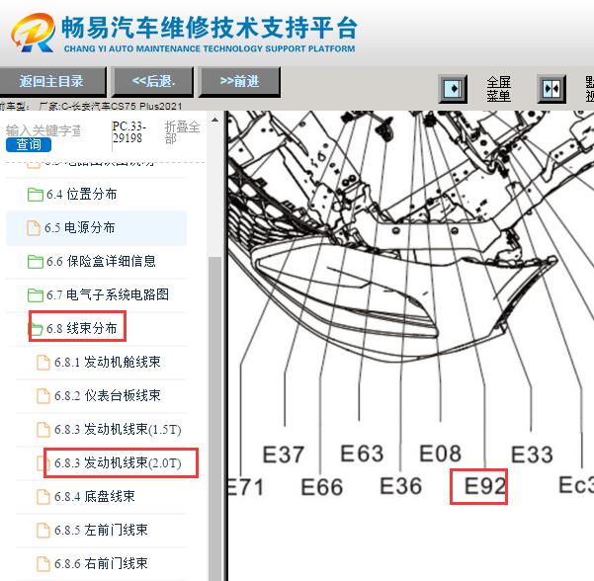The image size is (594, 581).
Task: Click the split-view arrows icon
Action: 552,89
